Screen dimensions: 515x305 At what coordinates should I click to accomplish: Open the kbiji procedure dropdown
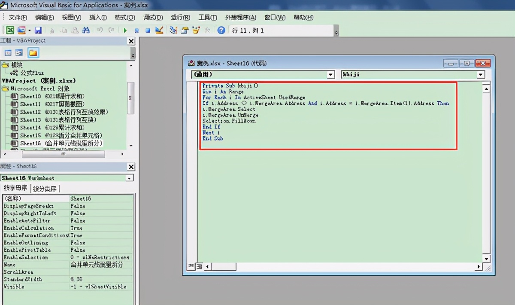pos(481,74)
